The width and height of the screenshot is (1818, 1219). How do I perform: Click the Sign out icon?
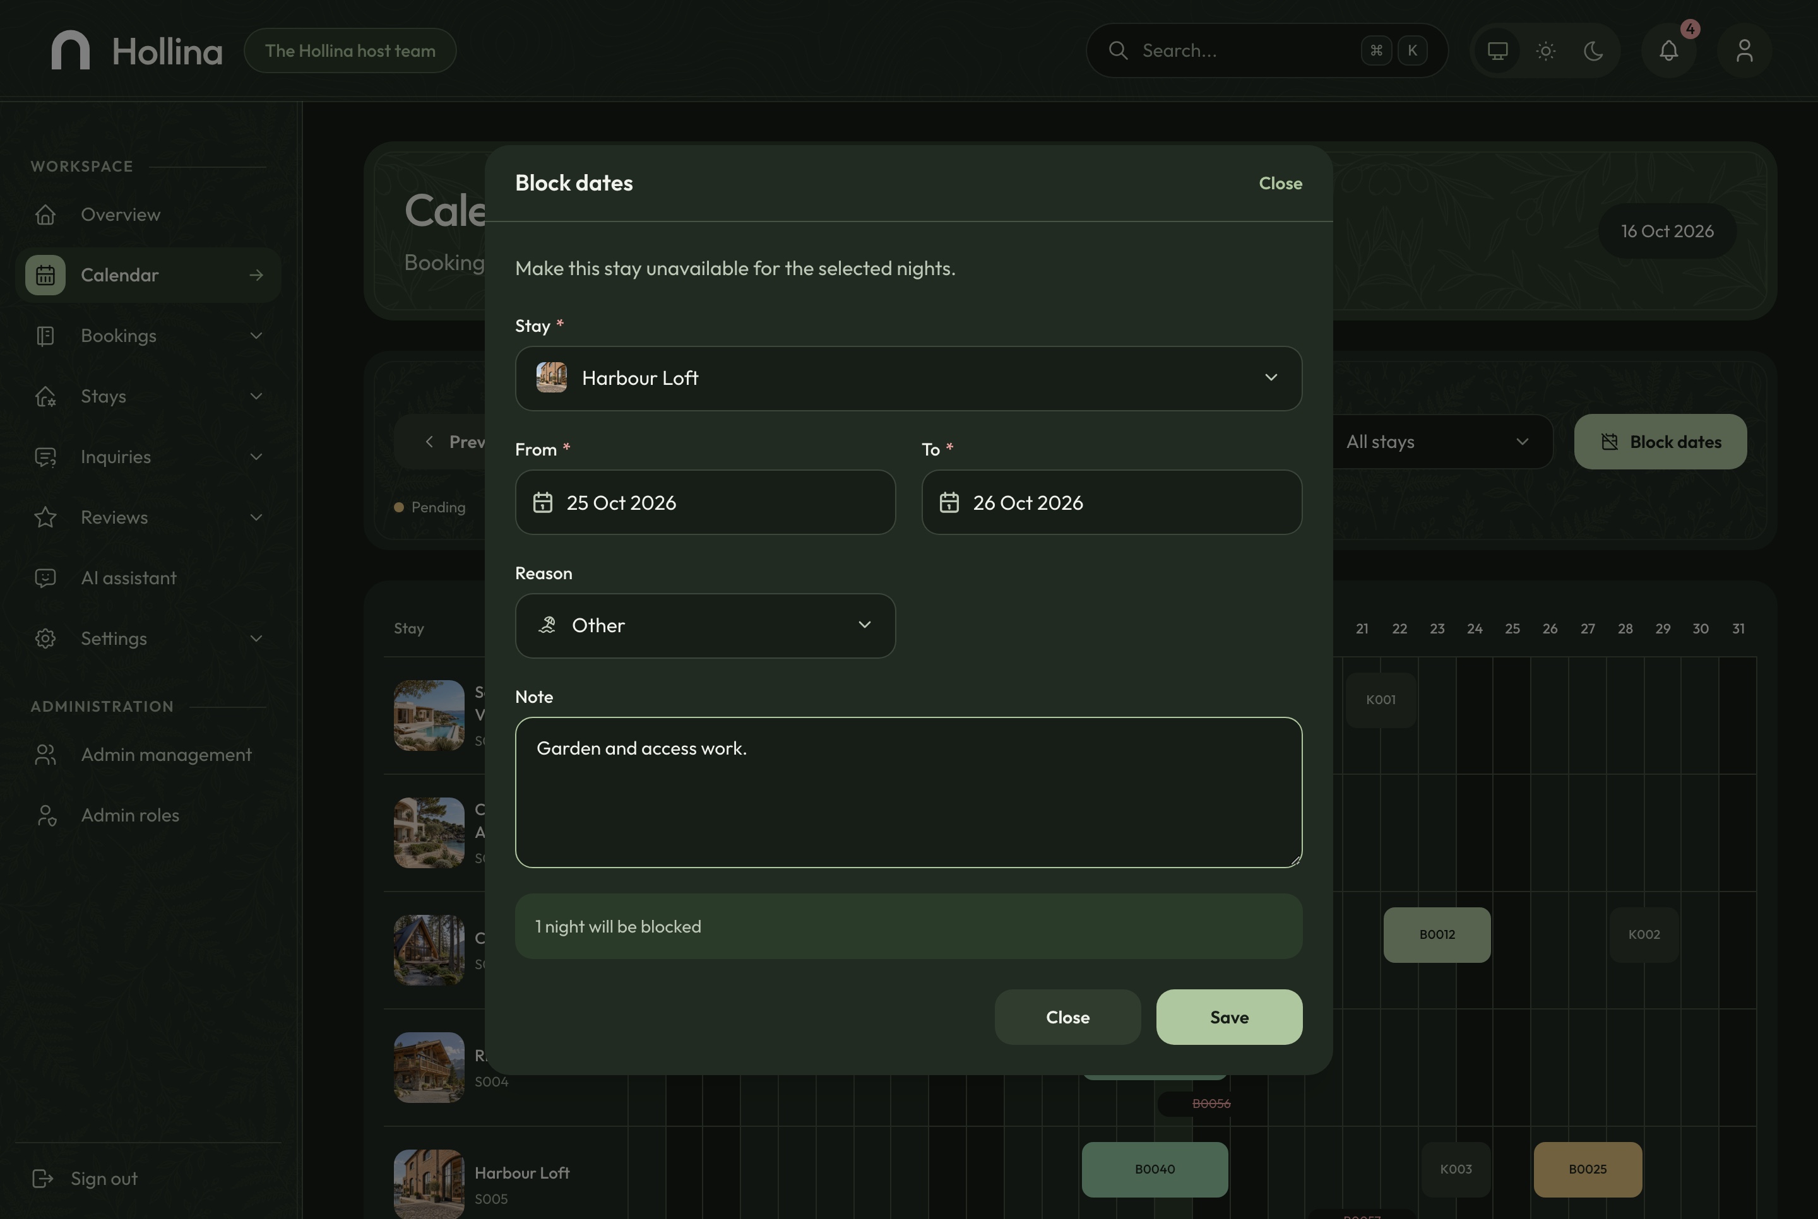click(x=43, y=1179)
